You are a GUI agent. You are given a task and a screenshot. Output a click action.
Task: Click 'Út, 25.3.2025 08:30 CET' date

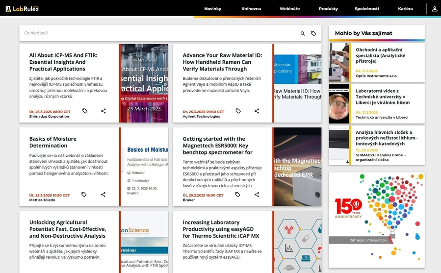pyautogui.click(x=50, y=112)
